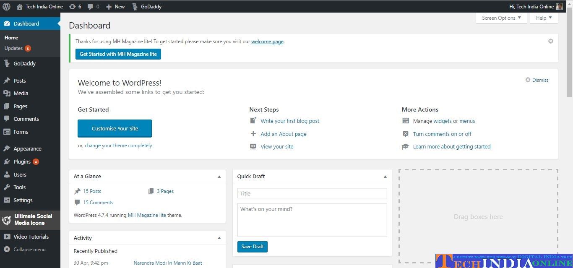Open Write your first blog post link

pyautogui.click(x=290, y=121)
